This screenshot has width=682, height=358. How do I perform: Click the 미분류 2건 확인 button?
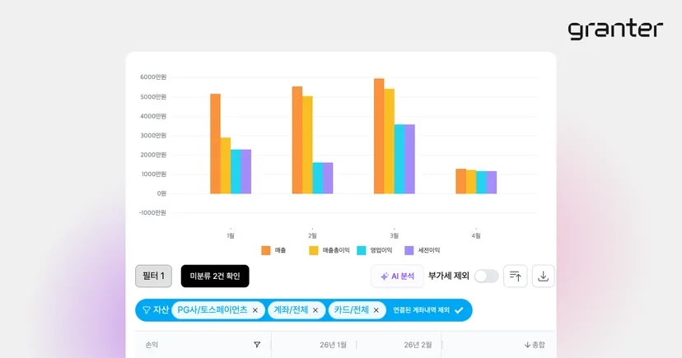(215, 276)
